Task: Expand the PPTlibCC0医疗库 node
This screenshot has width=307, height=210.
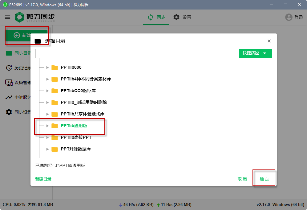Action: [47, 91]
